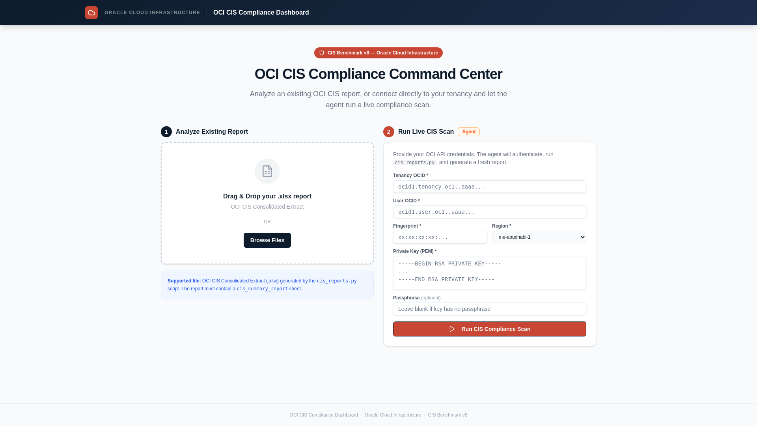Click cis_reports.py code in credentials description
The image size is (757, 426).
(x=414, y=163)
